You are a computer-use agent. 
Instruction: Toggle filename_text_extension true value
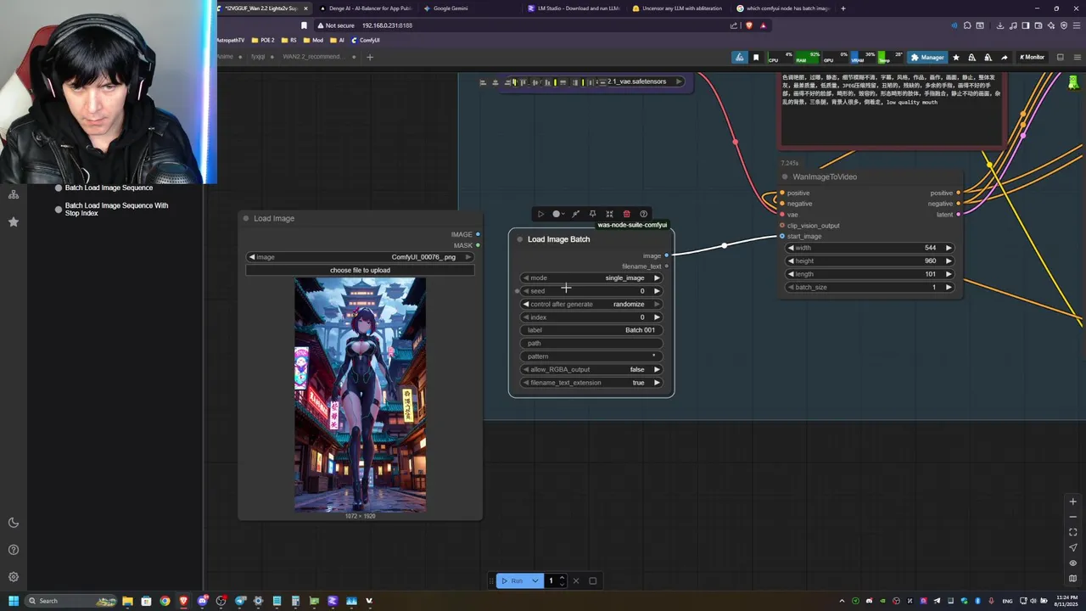(591, 383)
